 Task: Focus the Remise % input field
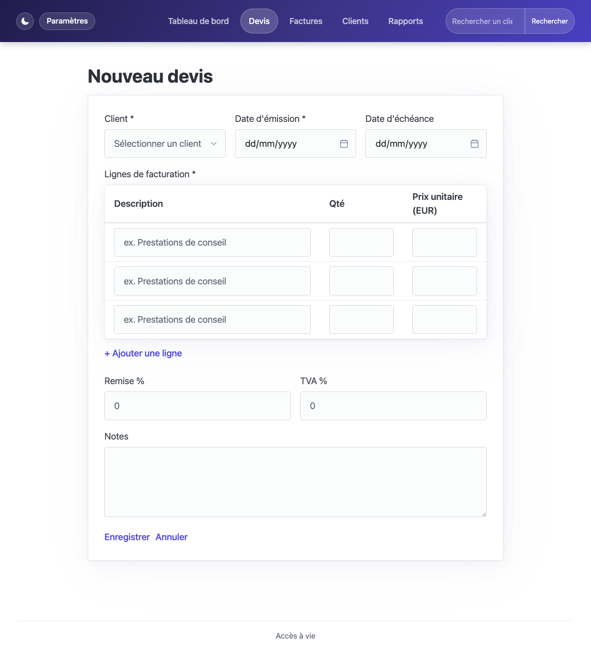coord(198,406)
